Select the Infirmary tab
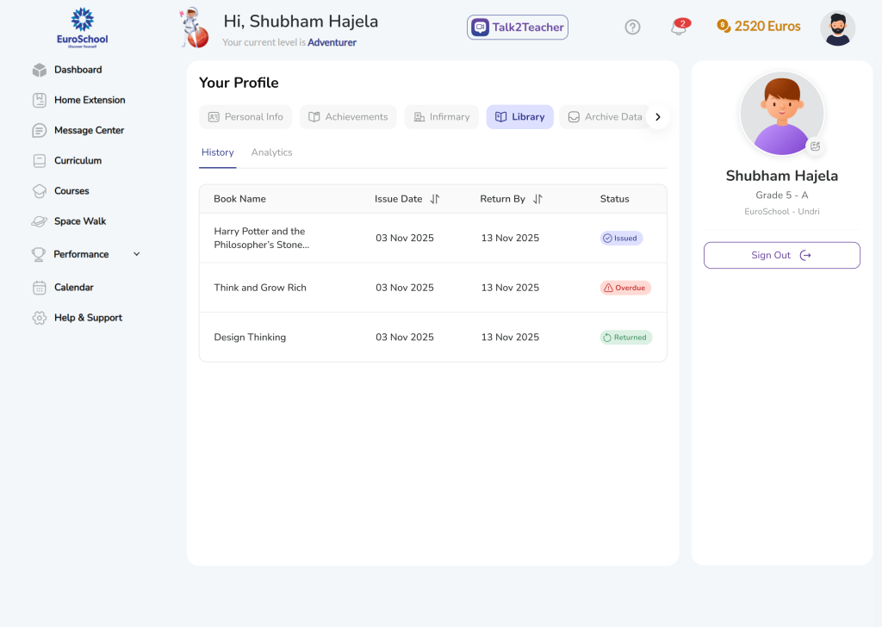The height and width of the screenshot is (627, 882). 441,117
